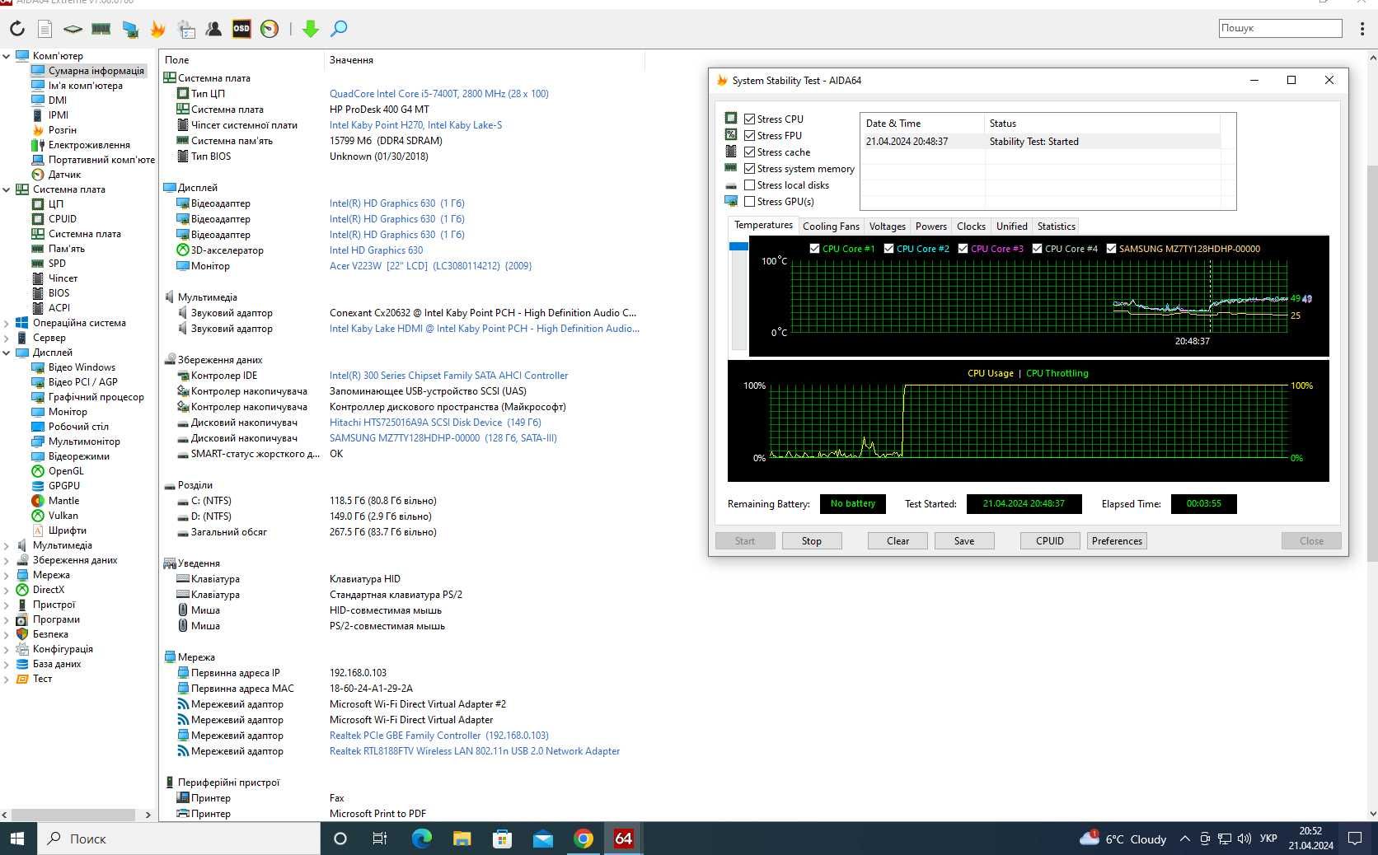Switch to the Cooling Fans tab
This screenshot has height=855, width=1378.
pos(831,227)
